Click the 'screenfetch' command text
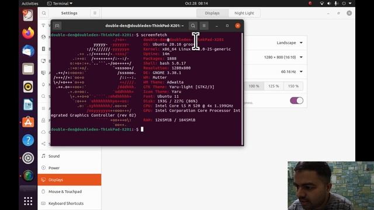This screenshot has width=374, height=210. (x=154, y=35)
